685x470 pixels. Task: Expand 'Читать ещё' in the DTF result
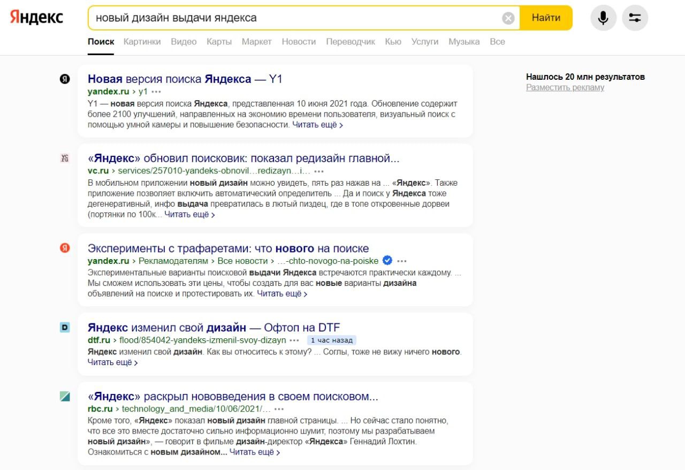(x=113, y=362)
